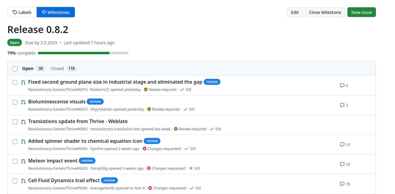Click the Close Milestone button
This screenshot has height=194, width=395.
pos(325,12)
